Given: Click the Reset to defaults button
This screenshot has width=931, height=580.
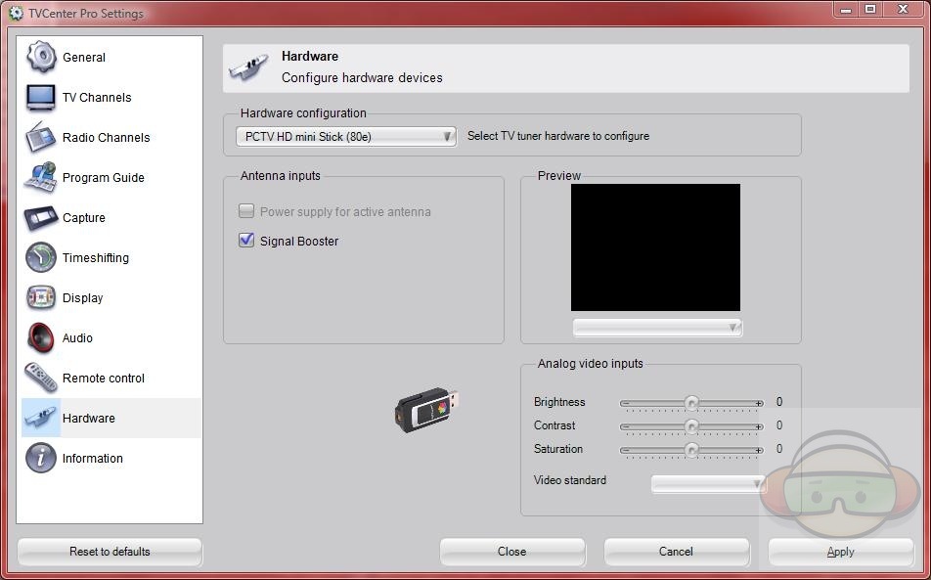Looking at the screenshot, I should click(x=110, y=552).
